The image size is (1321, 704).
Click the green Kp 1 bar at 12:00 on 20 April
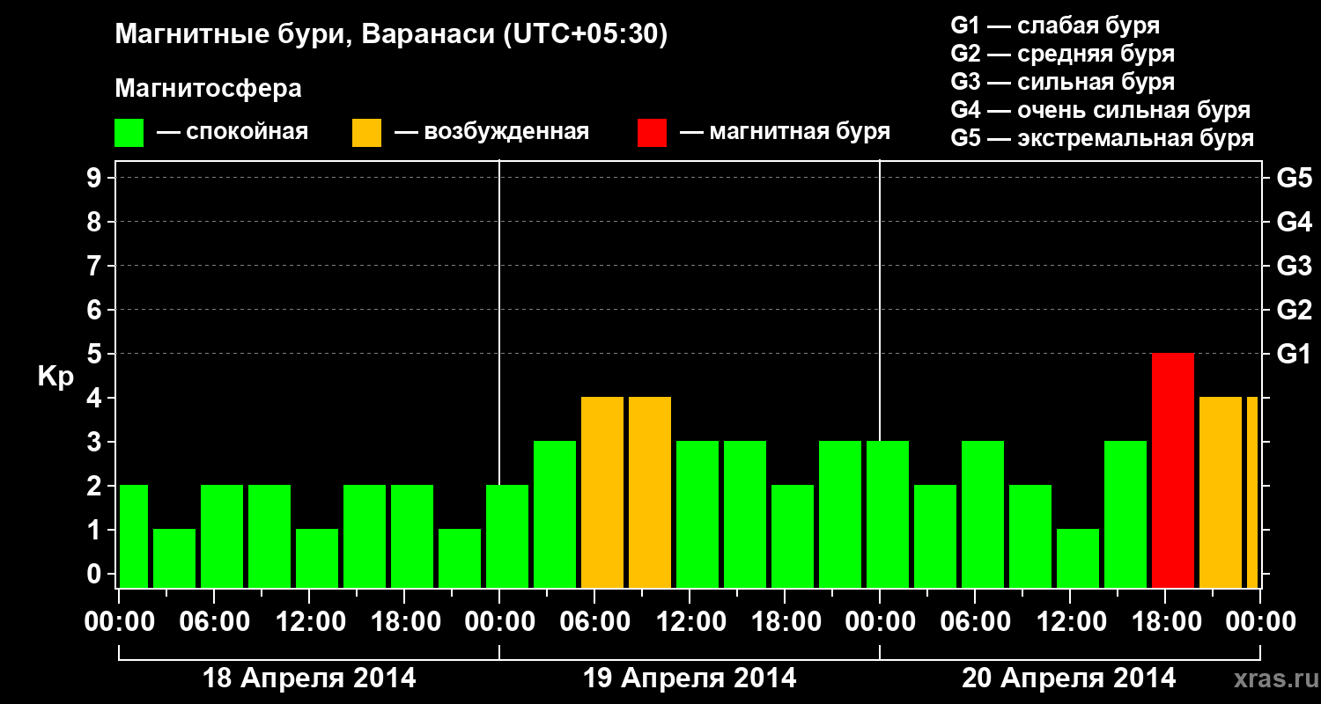(x=1078, y=558)
